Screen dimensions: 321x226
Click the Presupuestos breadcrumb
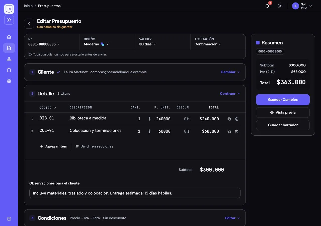(x=49, y=6)
